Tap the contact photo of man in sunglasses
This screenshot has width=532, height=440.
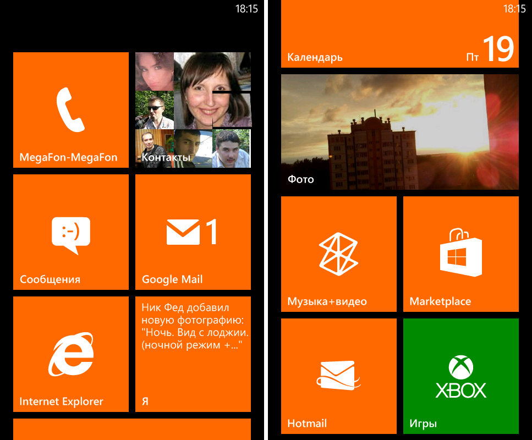tap(155, 110)
